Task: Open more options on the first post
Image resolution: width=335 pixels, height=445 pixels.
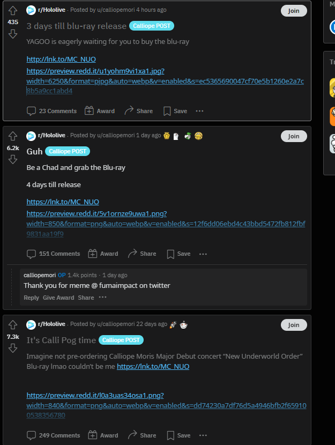Action: (x=200, y=111)
